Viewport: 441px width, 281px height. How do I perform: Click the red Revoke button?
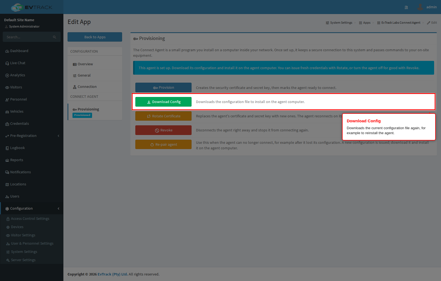[163, 130]
